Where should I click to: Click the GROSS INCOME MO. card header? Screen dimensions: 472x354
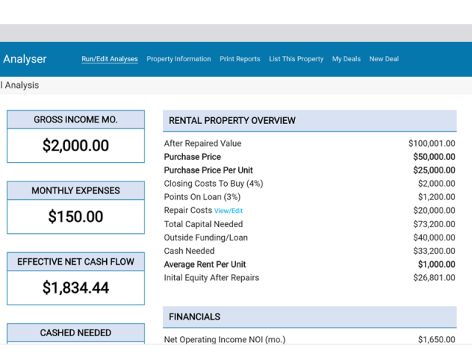[x=75, y=119]
